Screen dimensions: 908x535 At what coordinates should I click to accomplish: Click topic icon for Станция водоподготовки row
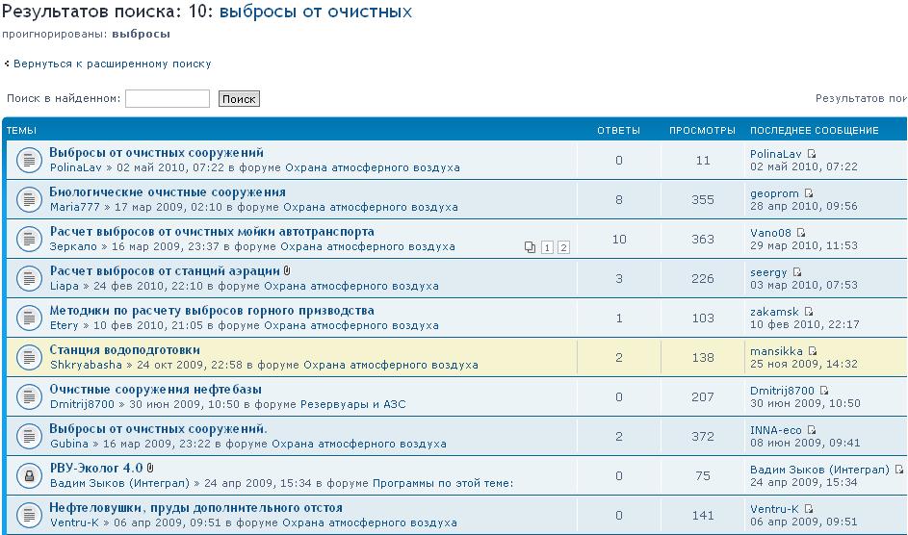coord(29,357)
